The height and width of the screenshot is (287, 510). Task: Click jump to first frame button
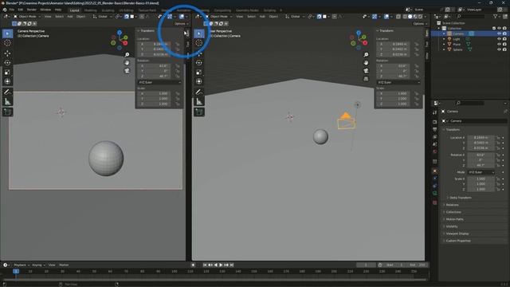tap(205, 265)
